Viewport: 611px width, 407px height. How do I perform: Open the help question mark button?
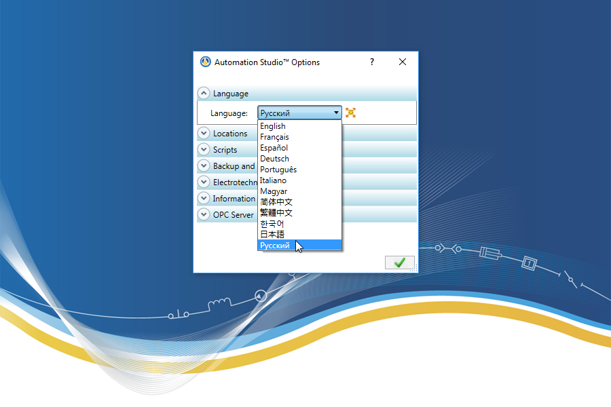click(372, 62)
